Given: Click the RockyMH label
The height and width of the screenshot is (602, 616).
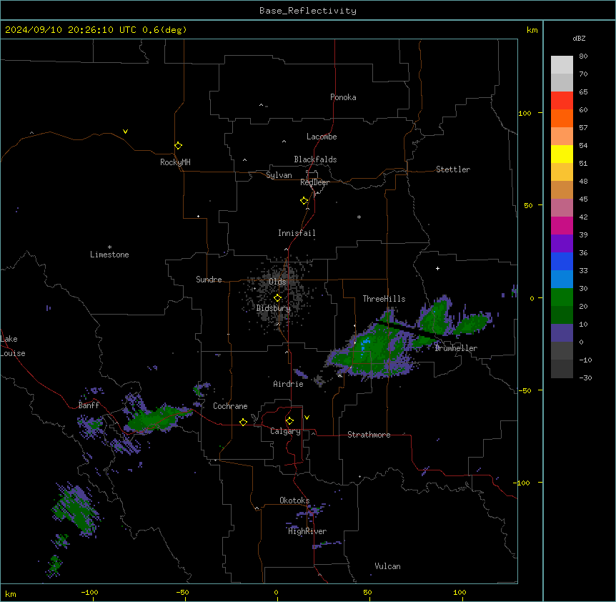Looking at the screenshot, I should pyautogui.click(x=175, y=162).
